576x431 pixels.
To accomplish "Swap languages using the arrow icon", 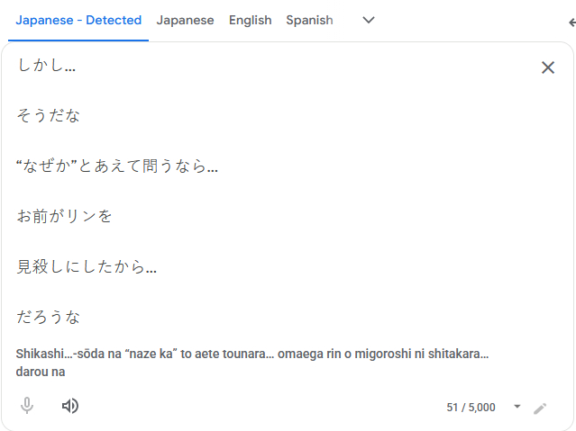I will click(x=572, y=22).
